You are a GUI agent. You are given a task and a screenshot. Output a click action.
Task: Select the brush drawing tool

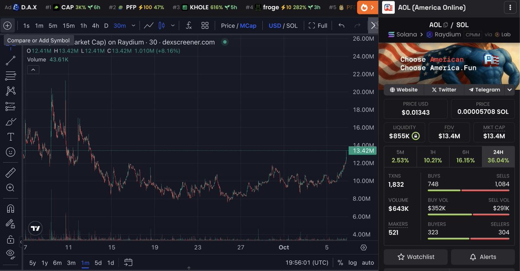coord(10,122)
